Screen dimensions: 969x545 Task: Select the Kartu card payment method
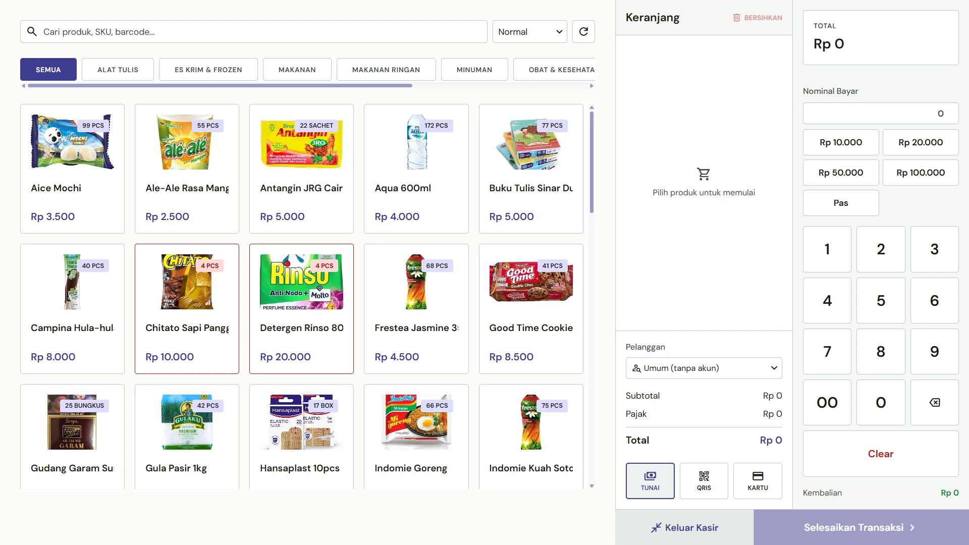pos(758,480)
